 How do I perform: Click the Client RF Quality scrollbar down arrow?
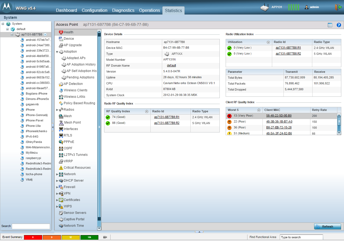(x=339, y=133)
